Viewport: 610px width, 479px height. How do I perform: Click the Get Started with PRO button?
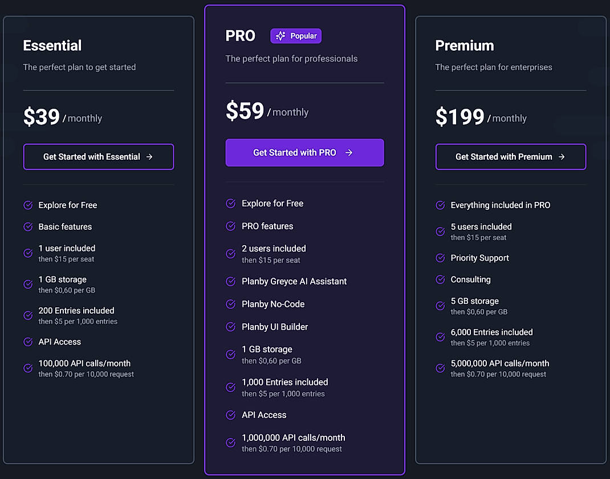[x=304, y=153]
